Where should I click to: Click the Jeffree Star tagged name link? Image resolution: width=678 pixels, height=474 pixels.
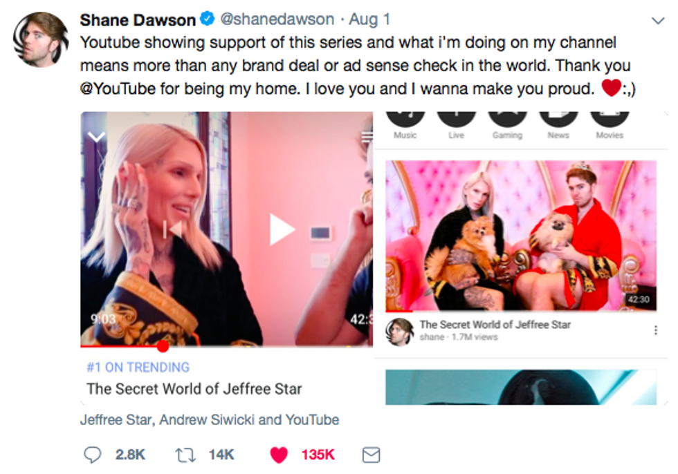116,419
